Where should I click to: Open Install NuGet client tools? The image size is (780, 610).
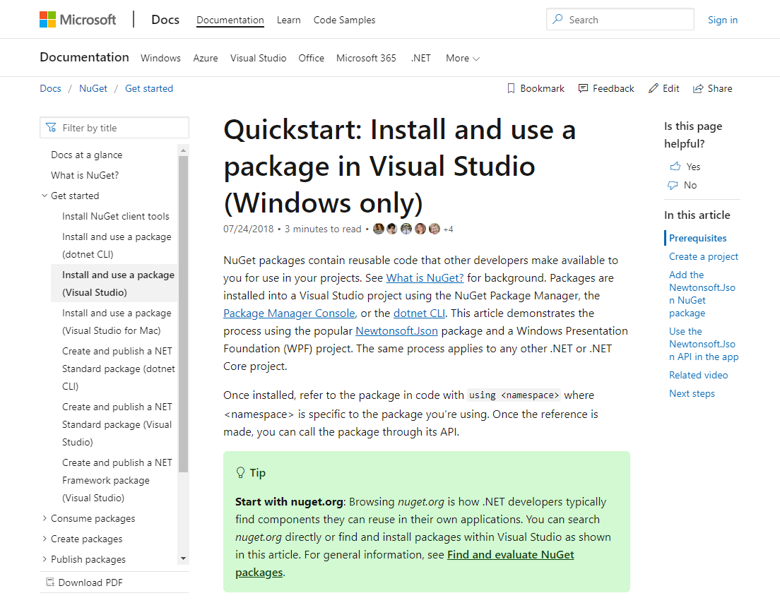(115, 216)
